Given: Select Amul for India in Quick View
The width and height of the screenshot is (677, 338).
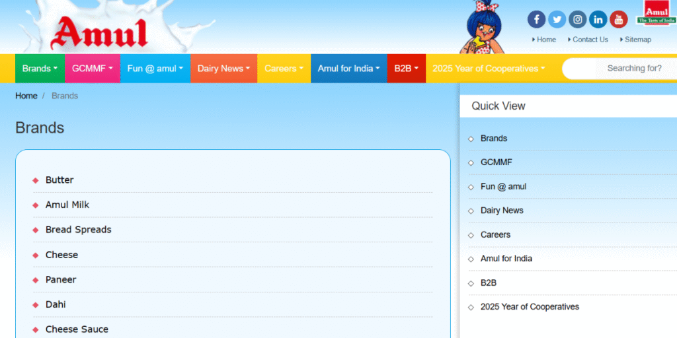Looking at the screenshot, I should point(506,259).
